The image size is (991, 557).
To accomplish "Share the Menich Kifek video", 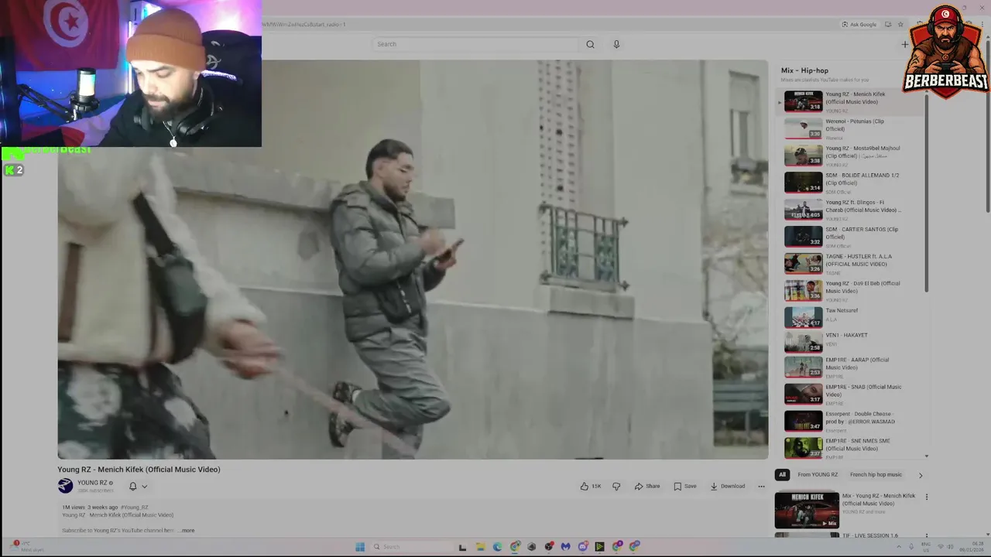I will [647, 487].
